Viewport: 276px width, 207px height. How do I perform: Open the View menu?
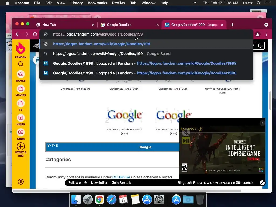point(61,3)
